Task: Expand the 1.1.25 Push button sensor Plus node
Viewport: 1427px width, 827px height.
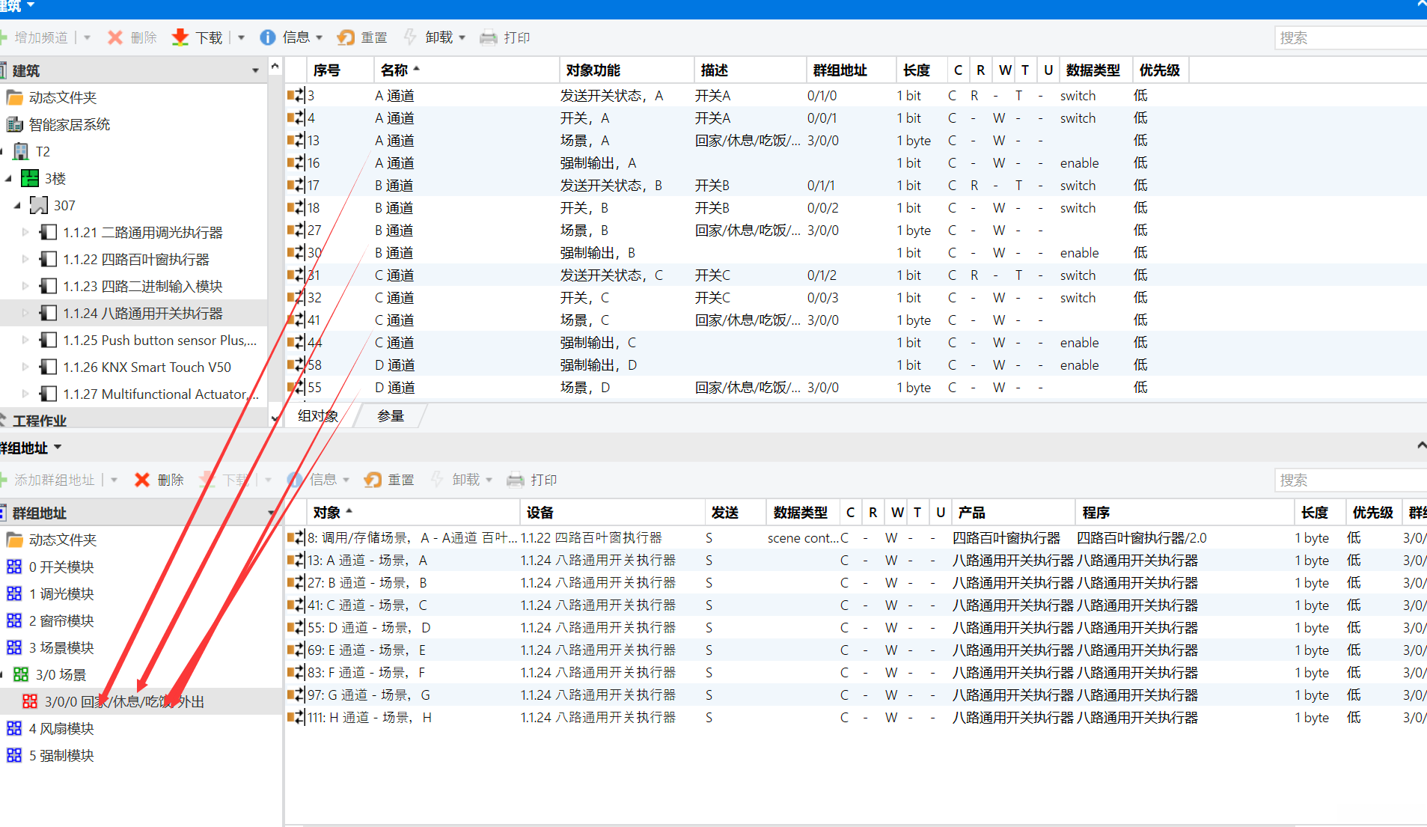Action: [x=25, y=341]
